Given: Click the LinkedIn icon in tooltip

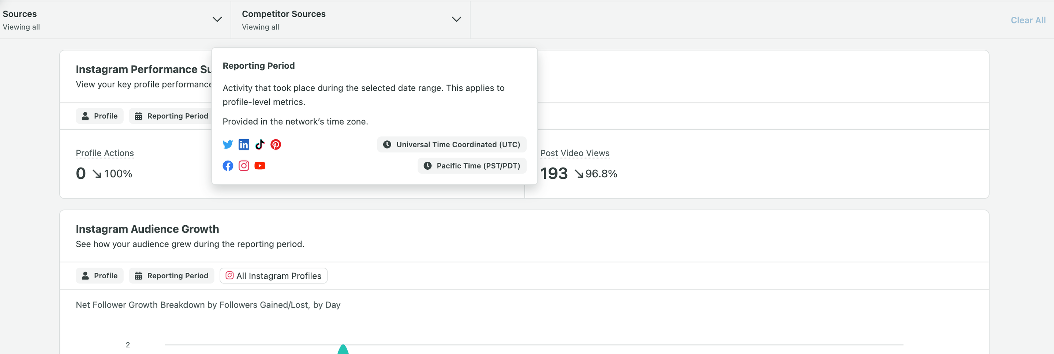Looking at the screenshot, I should pos(244,144).
